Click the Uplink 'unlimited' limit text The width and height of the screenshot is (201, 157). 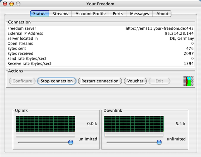click(x=88, y=139)
